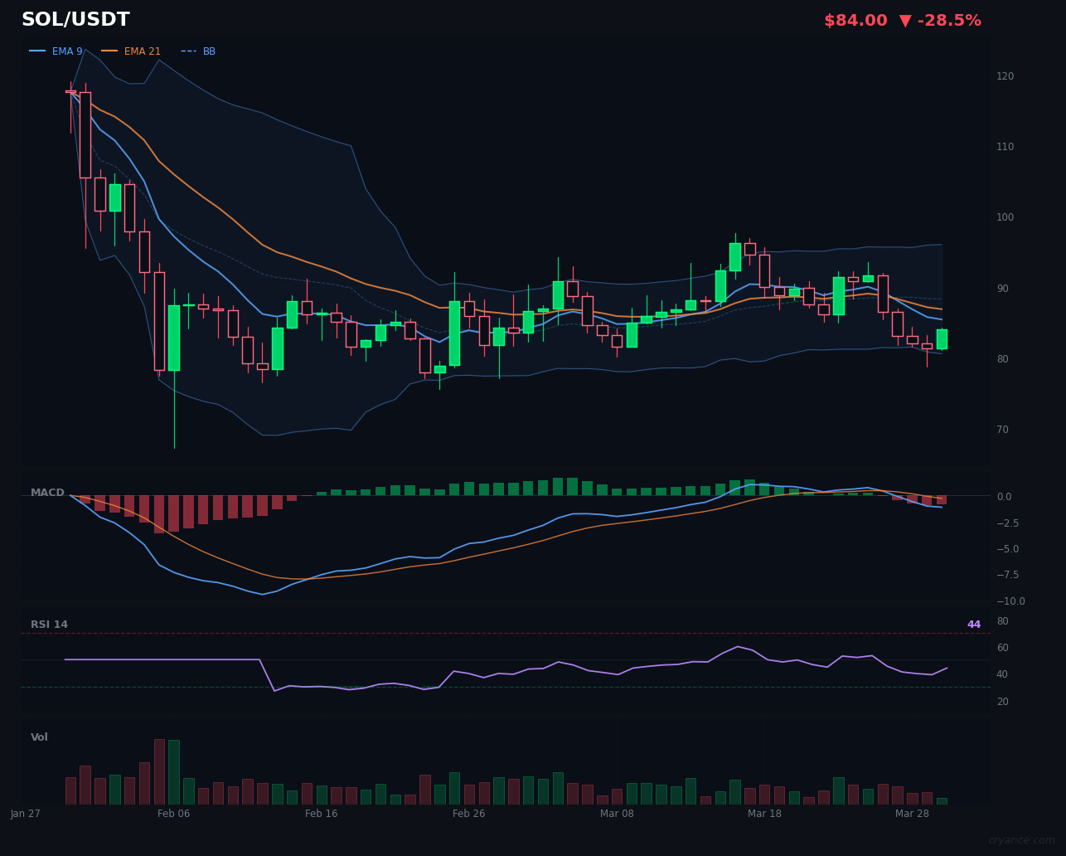Click the dashed BB legend line icon
The width and height of the screenshot is (1066, 856).
(187, 51)
